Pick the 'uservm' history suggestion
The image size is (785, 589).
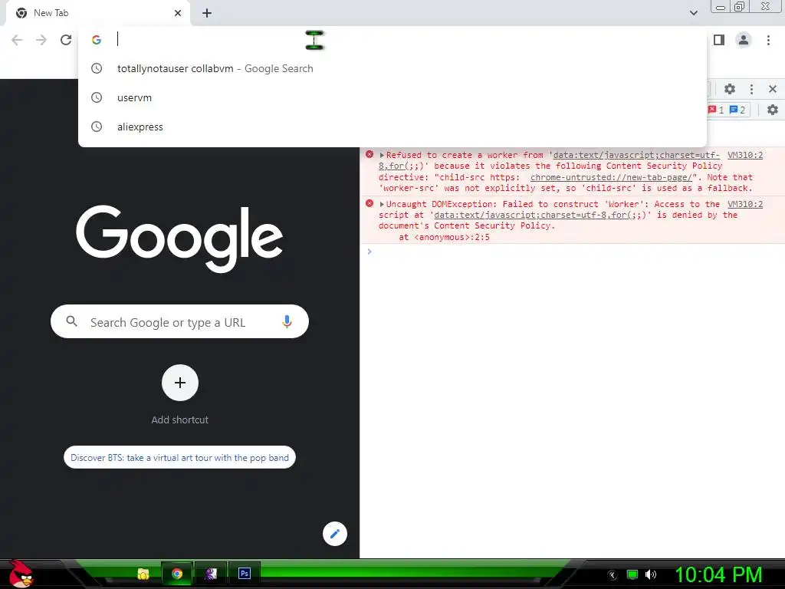(392, 97)
